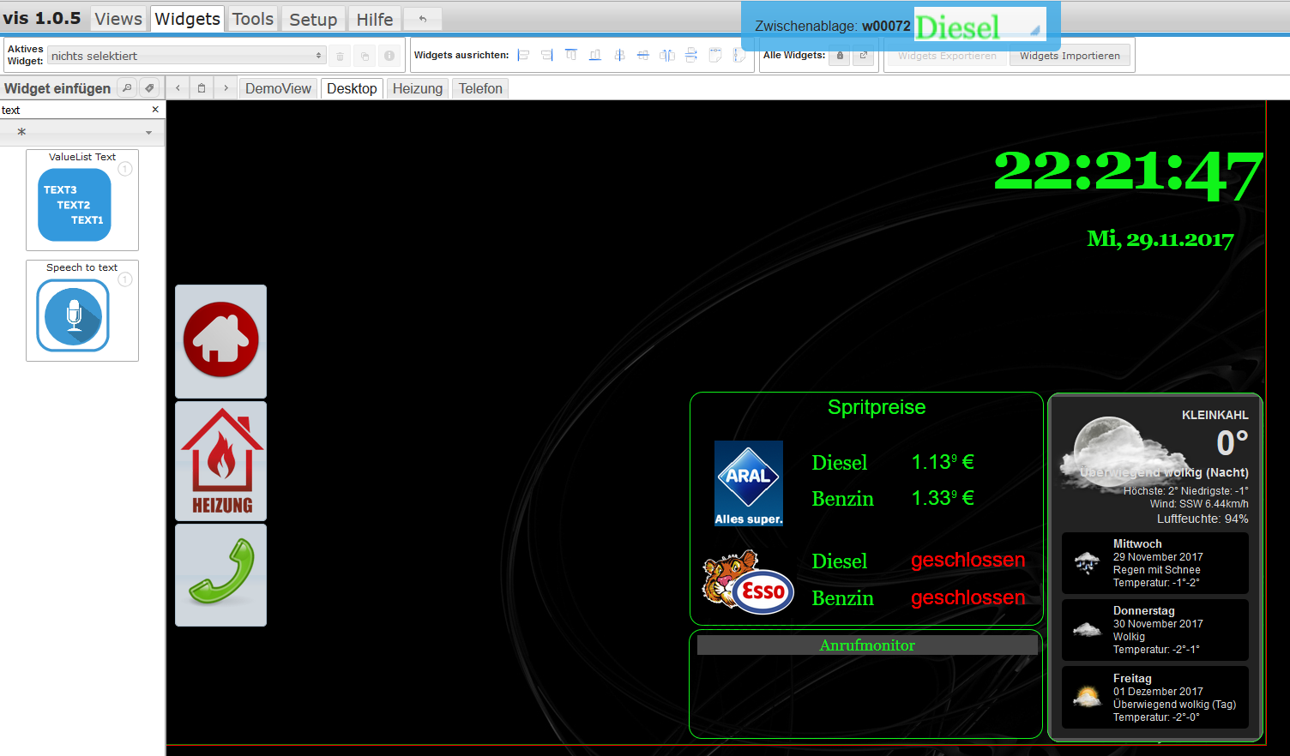Switch to the Heizung view tab
The image size is (1290, 756).
click(418, 88)
